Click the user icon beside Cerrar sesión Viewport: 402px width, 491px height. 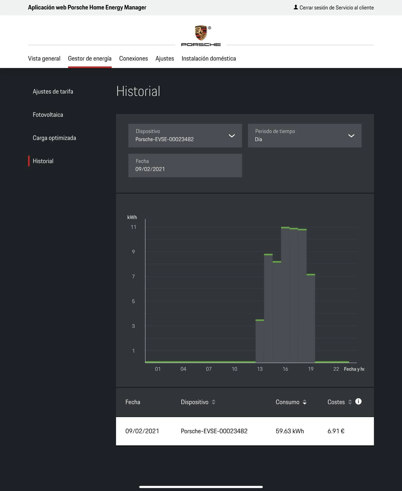pyautogui.click(x=296, y=7)
